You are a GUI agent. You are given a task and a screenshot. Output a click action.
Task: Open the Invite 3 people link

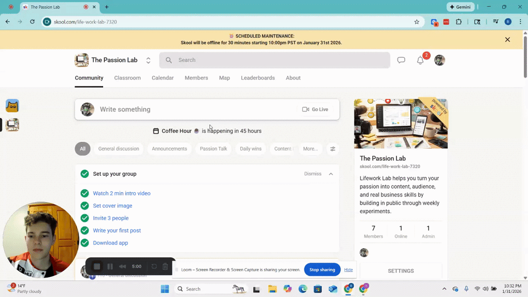(x=111, y=218)
